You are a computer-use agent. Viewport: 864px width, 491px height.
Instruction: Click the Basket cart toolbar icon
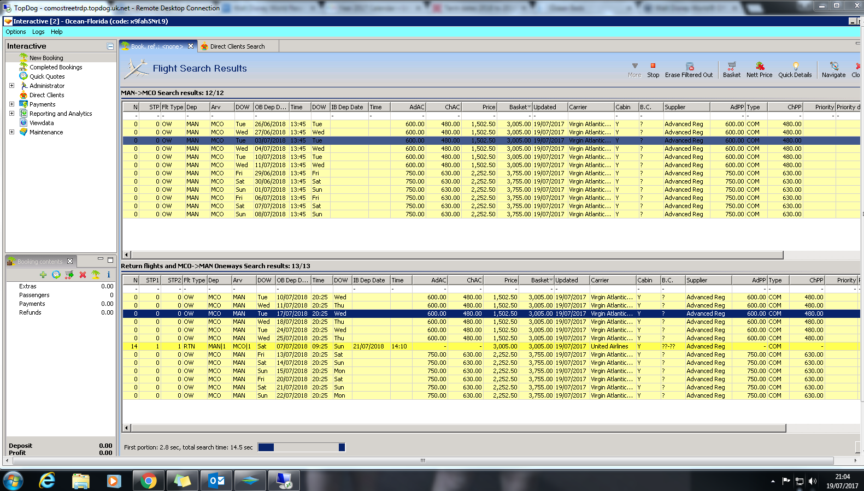(731, 67)
